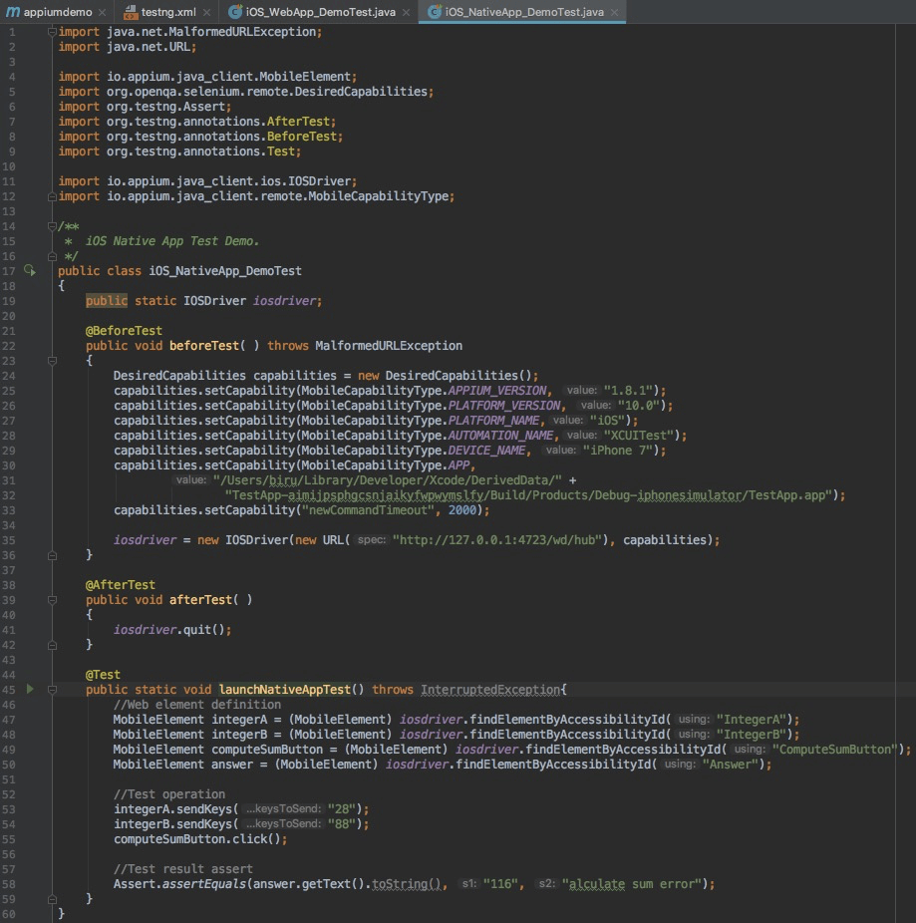
Task: Fold the Javadoc comment at line 14
Action: pyautogui.click(x=52, y=226)
